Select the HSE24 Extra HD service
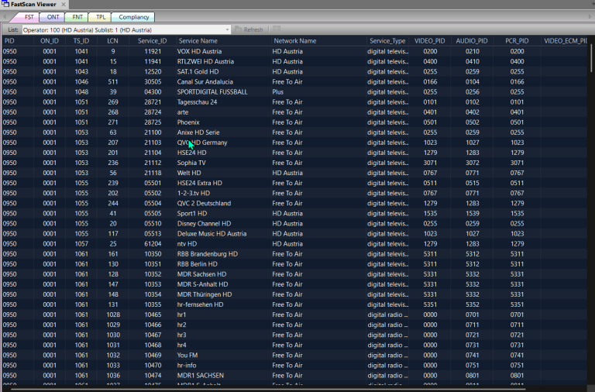 (200, 183)
